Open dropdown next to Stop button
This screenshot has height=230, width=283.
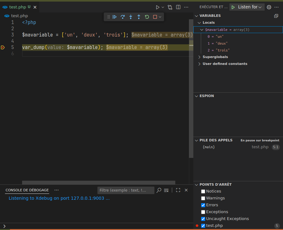160,17
